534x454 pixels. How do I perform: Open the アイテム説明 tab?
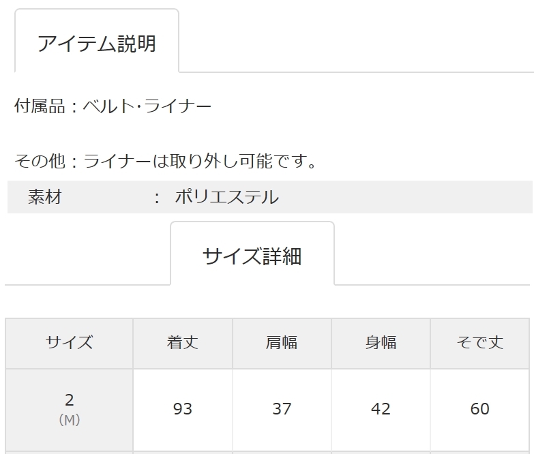tap(96, 44)
